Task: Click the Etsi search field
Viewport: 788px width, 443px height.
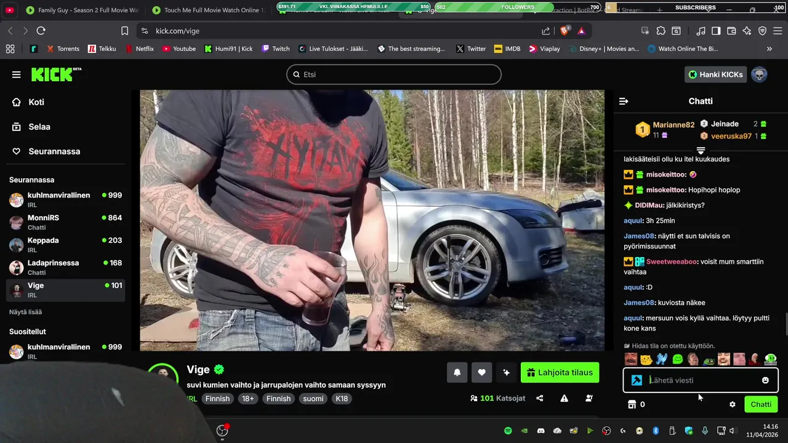Action: pyautogui.click(x=394, y=74)
